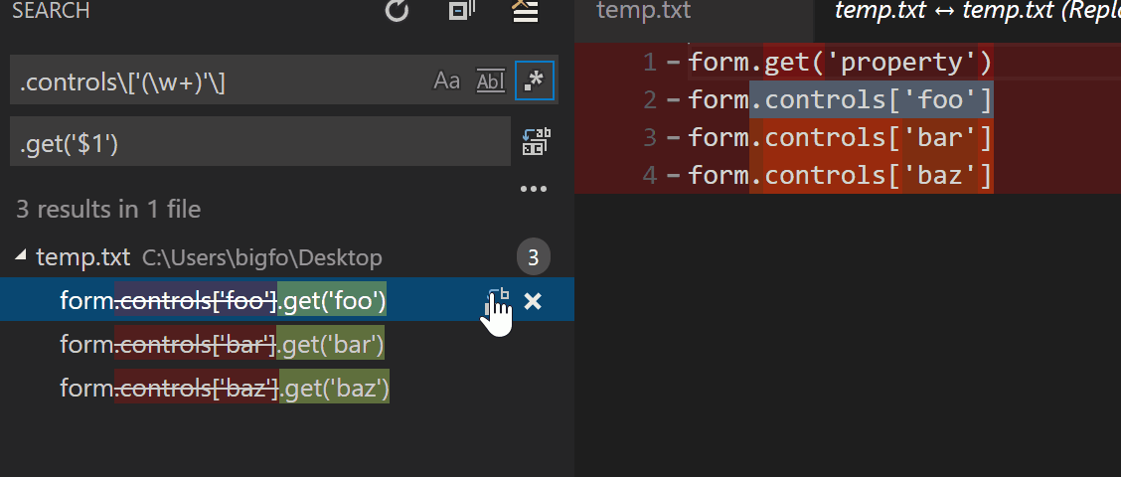1121x477 pixels.
Task: Click the replace input containing .get('$1')
Action: point(258,143)
